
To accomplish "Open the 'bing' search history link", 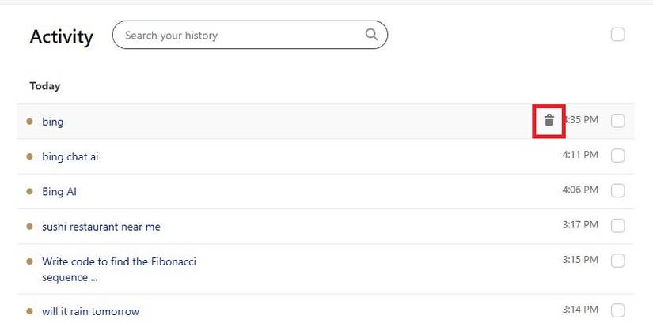I will click(x=53, y=122).
